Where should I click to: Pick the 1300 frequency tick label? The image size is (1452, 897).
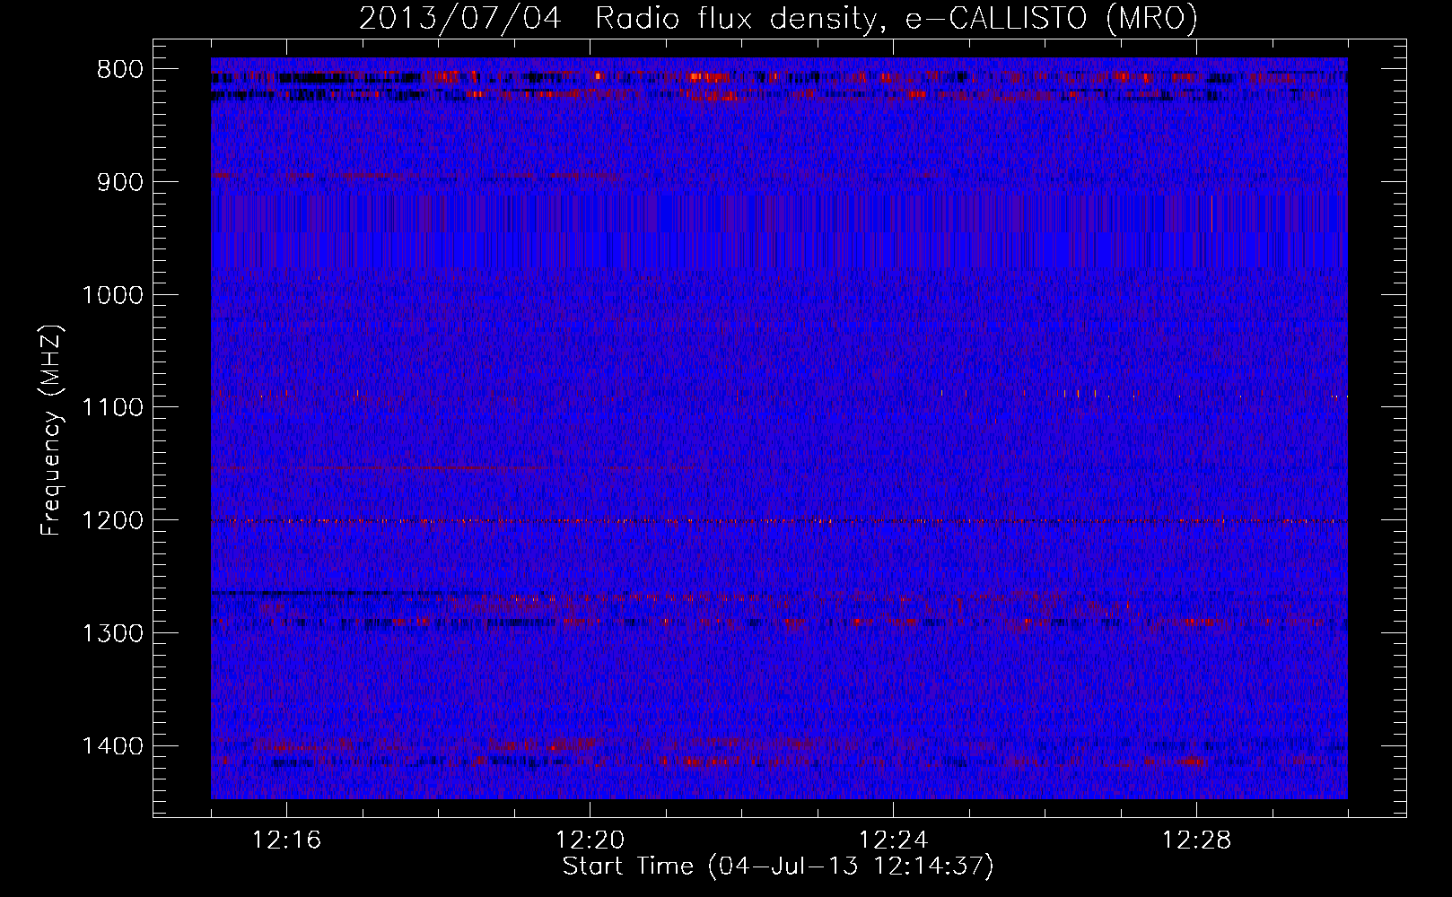pos(113,634)
